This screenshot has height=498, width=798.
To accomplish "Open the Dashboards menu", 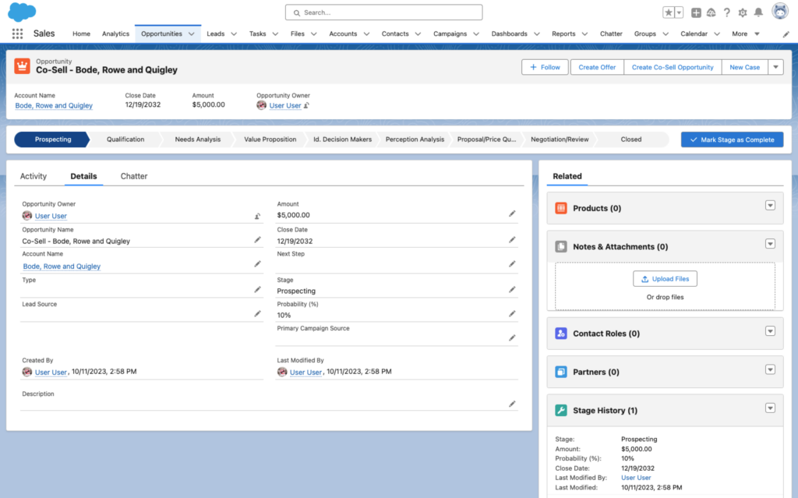I will point(510,34).
